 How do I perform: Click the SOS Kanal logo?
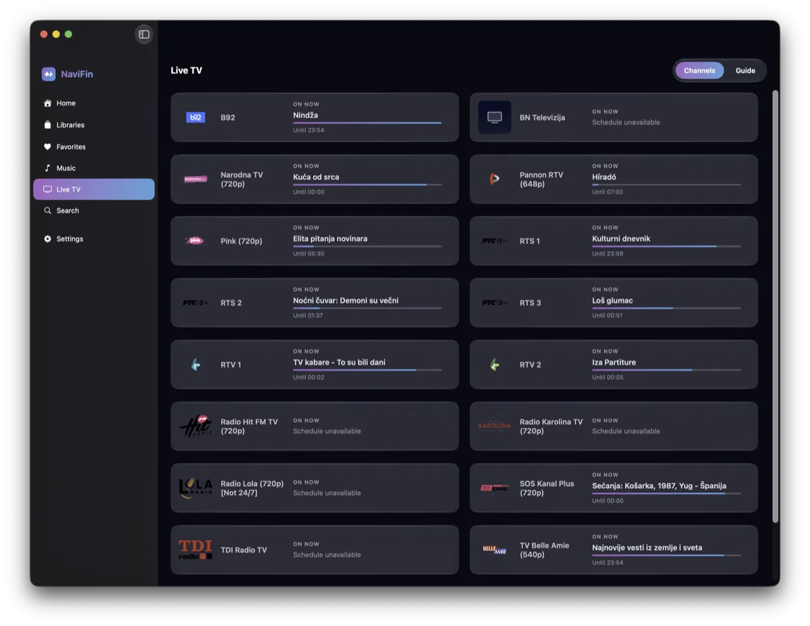[x=495, y=488]
